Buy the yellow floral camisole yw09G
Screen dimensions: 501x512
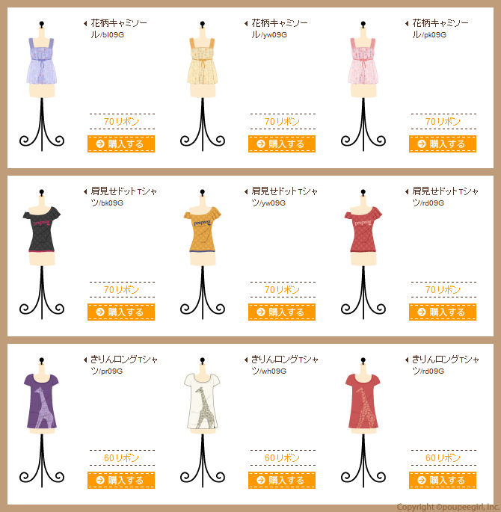click(282, 144)
